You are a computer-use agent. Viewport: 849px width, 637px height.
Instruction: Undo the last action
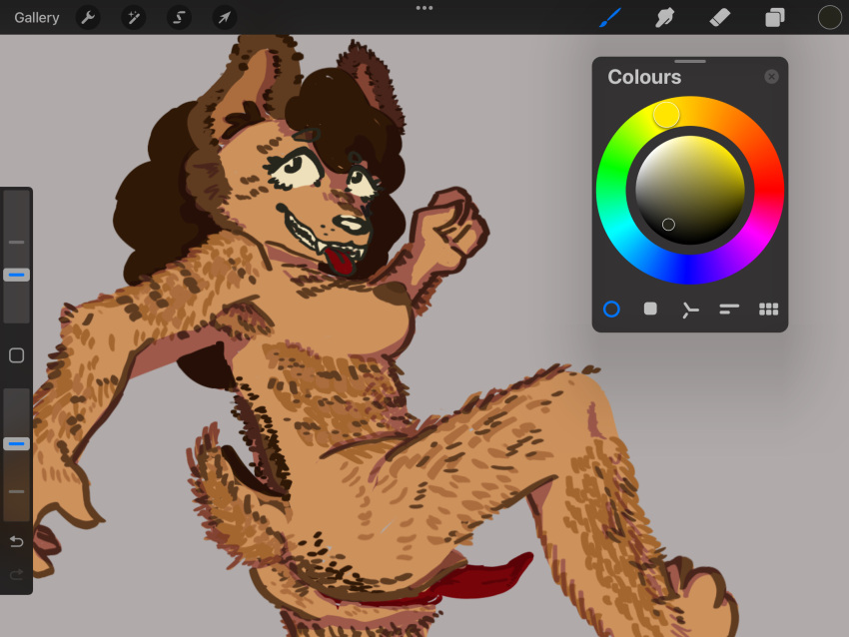point(17,541)
